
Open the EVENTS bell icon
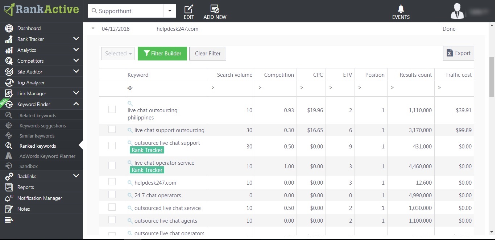pos(401,9)
